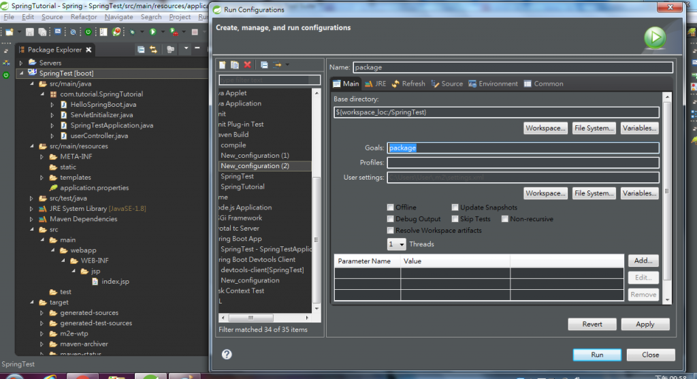The width and height of the screenshot is (697, 379).
Task: Click the Package Explorer working sets icon
Action: point(170,50)
